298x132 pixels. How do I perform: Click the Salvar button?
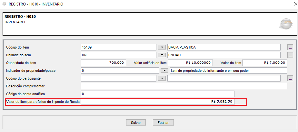136,123
